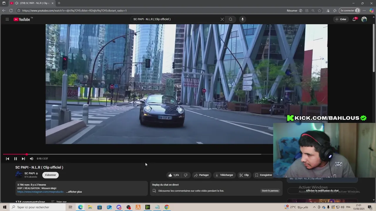Click the video player frame
The height and width of the screenshot is (211, 376).
click(187, 84)
